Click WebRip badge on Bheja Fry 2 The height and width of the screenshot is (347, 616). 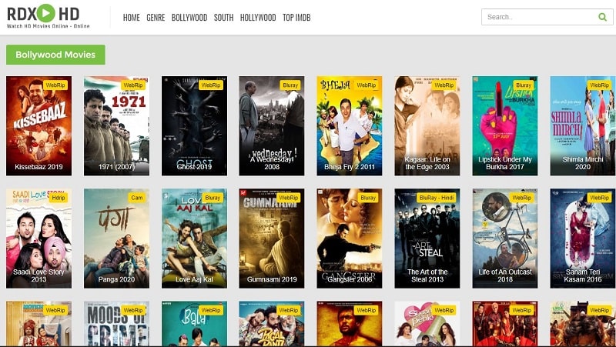coord(367,85)
